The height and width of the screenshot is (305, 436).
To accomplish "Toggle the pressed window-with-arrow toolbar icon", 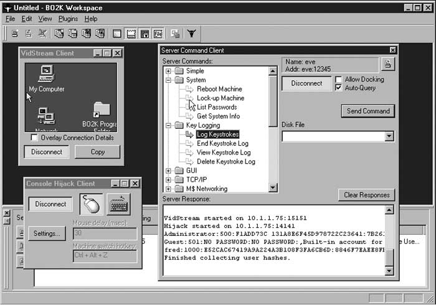I will 145,34.
